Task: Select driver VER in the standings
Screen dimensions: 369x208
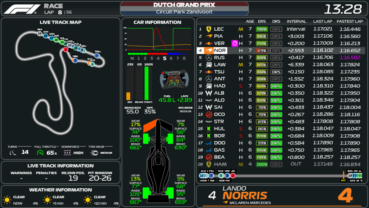Action: [281, 43]
